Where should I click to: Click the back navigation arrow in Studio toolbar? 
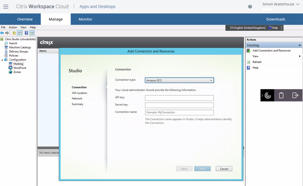[3, 32]
